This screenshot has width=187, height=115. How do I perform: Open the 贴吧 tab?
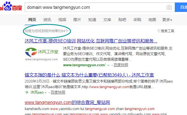122,20
